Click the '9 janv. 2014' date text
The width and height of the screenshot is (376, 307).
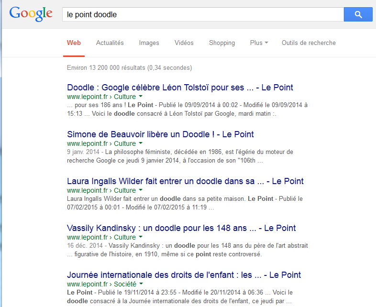click(x=83, y=152)
